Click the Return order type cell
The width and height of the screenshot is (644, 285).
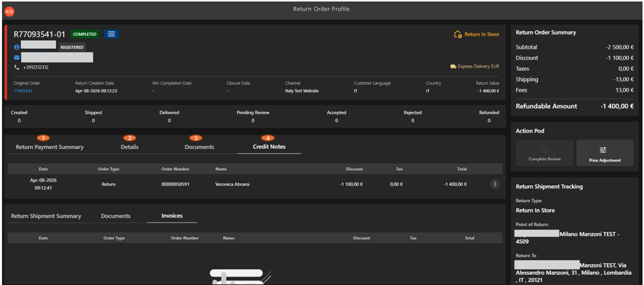tap(108, 185)
